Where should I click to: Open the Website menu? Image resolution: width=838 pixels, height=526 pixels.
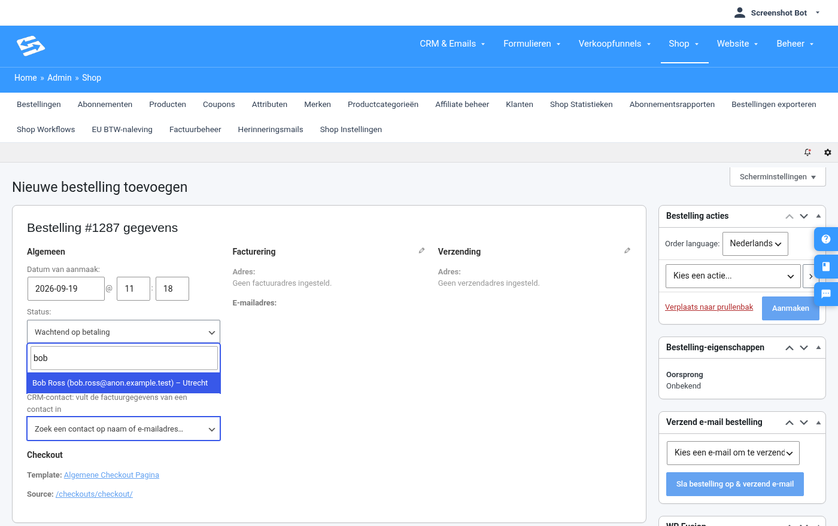738,44
